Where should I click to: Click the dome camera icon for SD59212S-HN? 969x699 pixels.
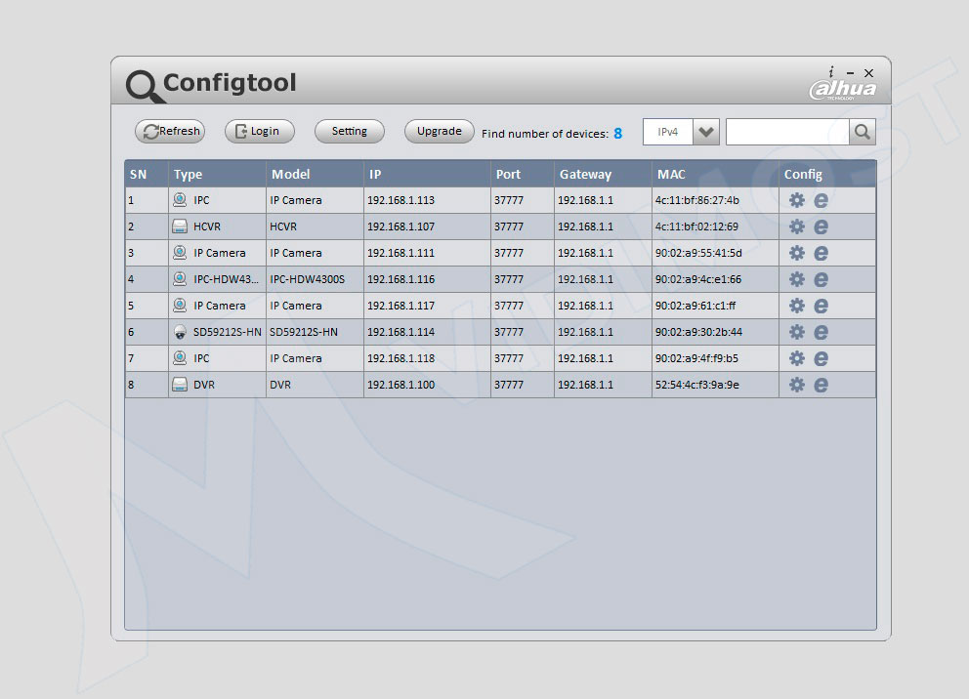click(x=181, y=332)
